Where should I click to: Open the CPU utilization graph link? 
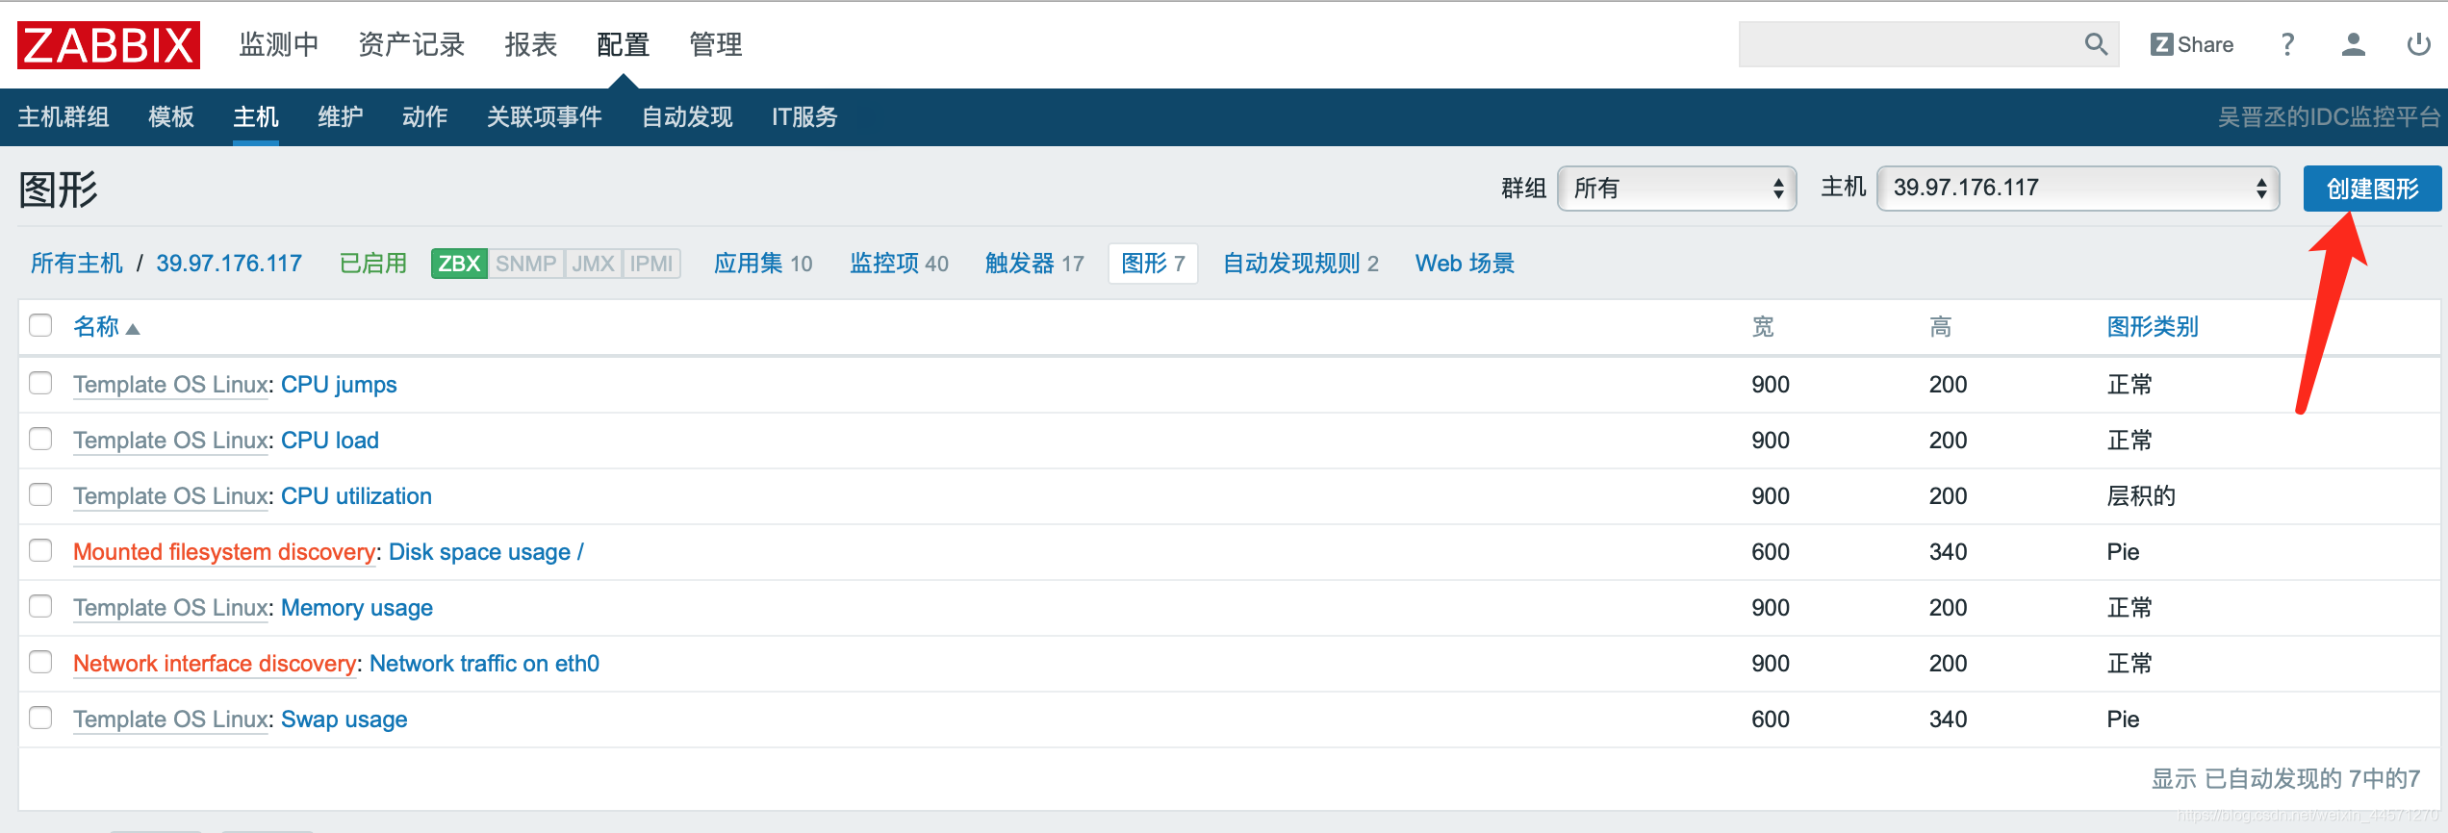(356, 496)
